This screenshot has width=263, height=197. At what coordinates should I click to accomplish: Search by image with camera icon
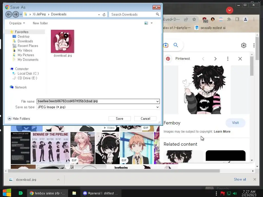[166, 45]
